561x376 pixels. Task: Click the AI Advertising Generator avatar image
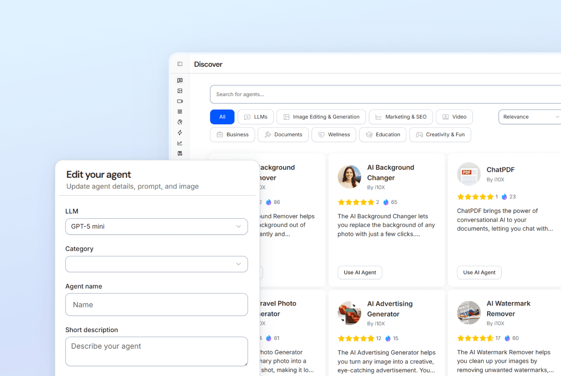point(349,313)
